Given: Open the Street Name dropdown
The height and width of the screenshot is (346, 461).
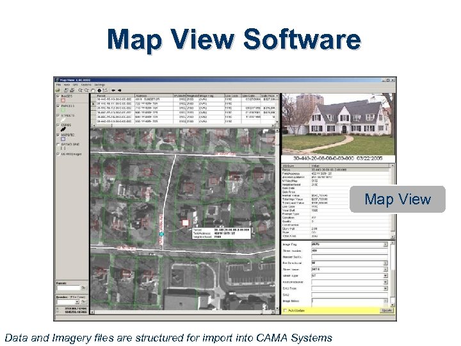Looking at the screenshot, I should click(x=385, y=270).
